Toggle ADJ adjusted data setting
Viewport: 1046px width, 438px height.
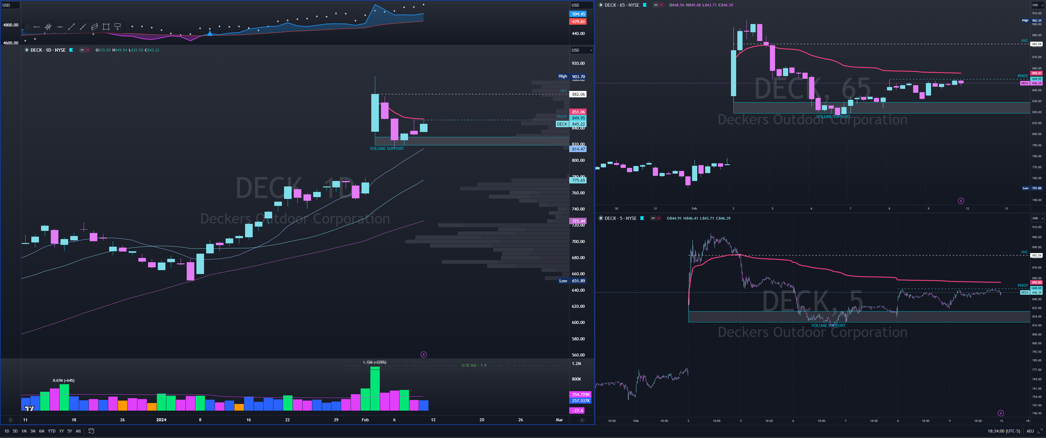tap(1030, 431)
